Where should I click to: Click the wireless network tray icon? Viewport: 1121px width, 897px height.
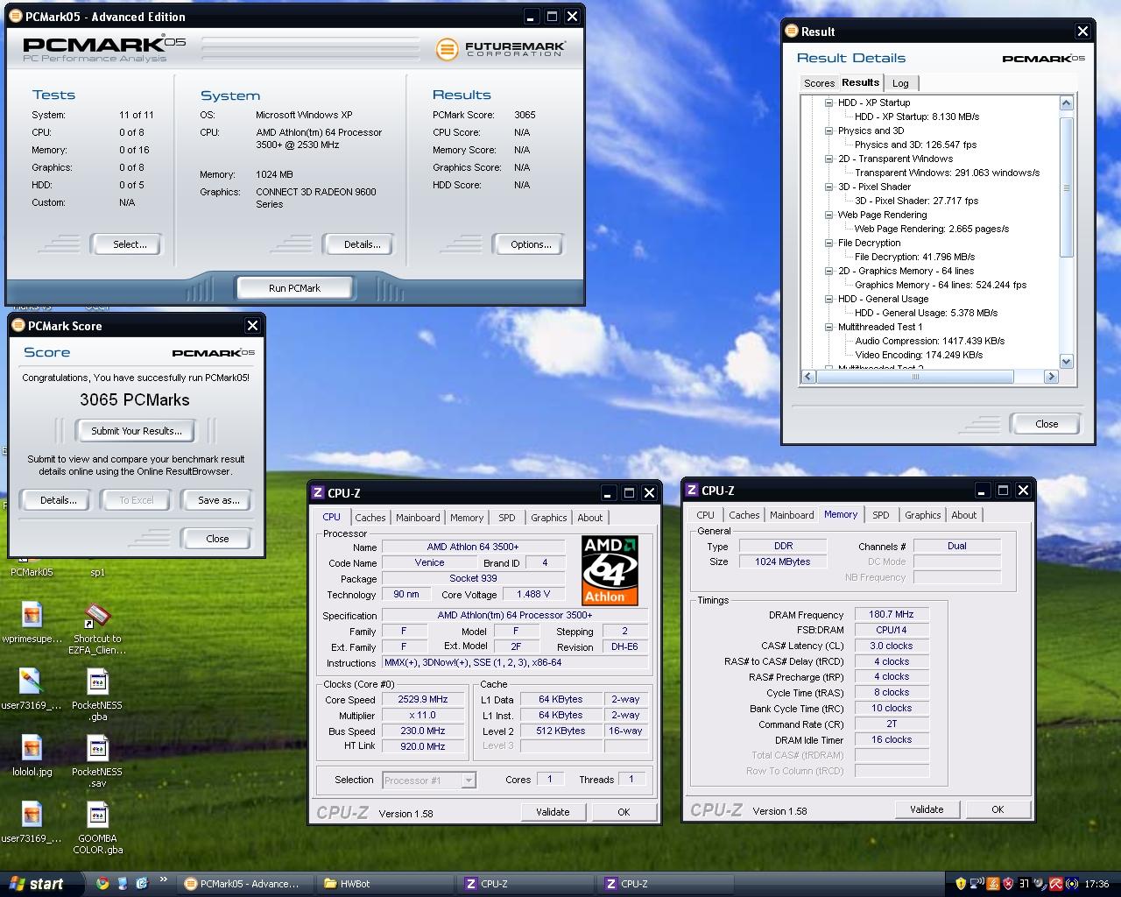(x=976, y=884)
